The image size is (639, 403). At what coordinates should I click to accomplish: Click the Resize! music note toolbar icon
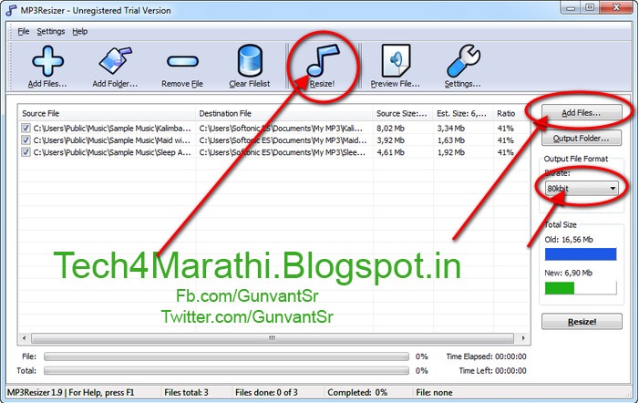pyautogui.click(x=322, y=60)
